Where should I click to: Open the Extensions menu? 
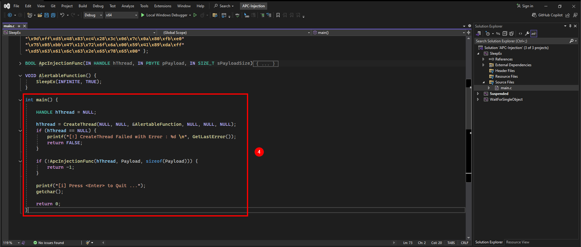[162, 6]
